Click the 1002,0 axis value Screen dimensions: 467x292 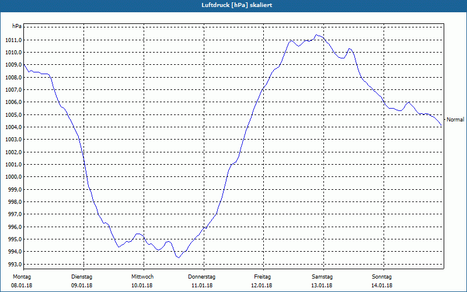tap(13, 152)
